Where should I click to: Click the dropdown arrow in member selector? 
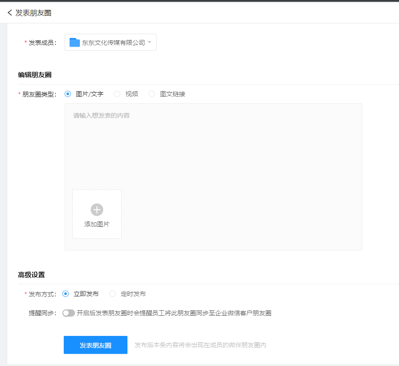(x=150, y=42)
